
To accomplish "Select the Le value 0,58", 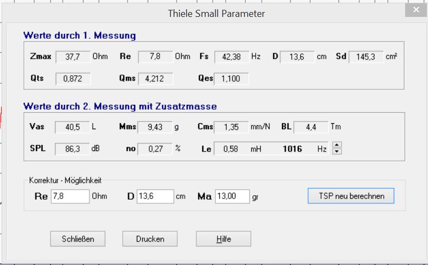I will coord(231,149).
